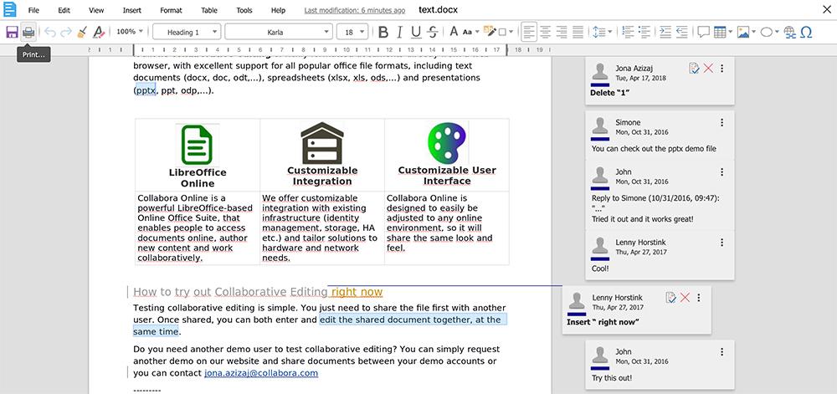837x394 pixels.
Task: Open the Edit menu
Action: pos(64,10)
